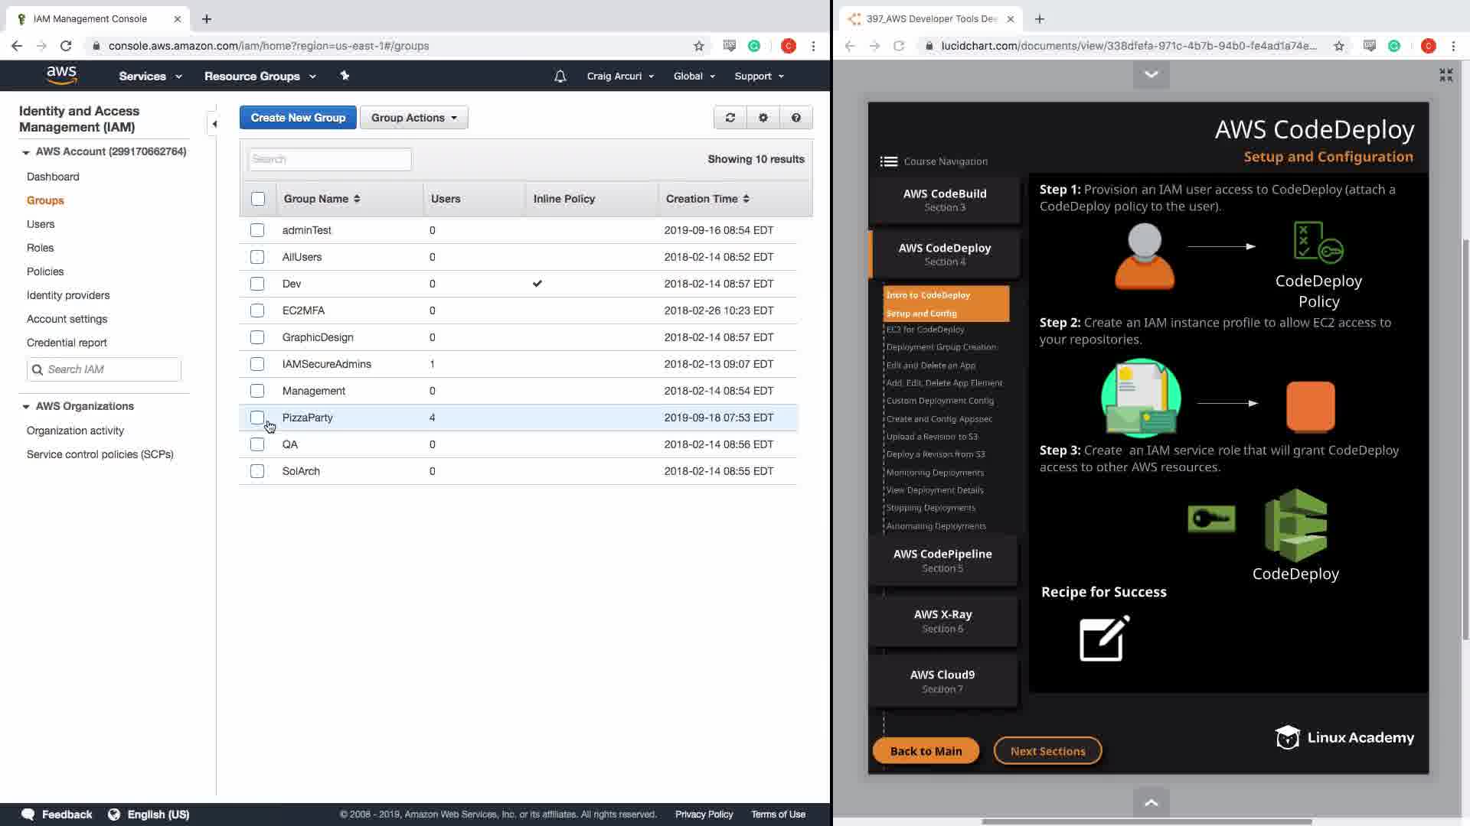1470x826 pixels.
Task: Click the Create New Group button
Action: (298, 118)
